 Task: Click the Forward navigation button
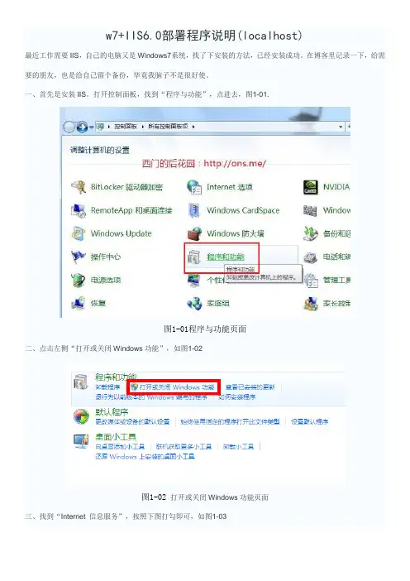coord(82,127)
